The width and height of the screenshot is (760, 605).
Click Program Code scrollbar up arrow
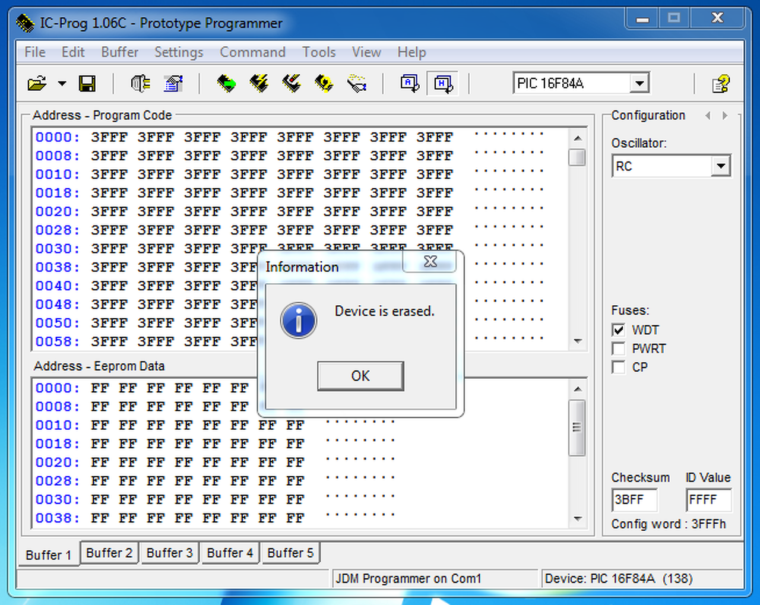[577, 138]
